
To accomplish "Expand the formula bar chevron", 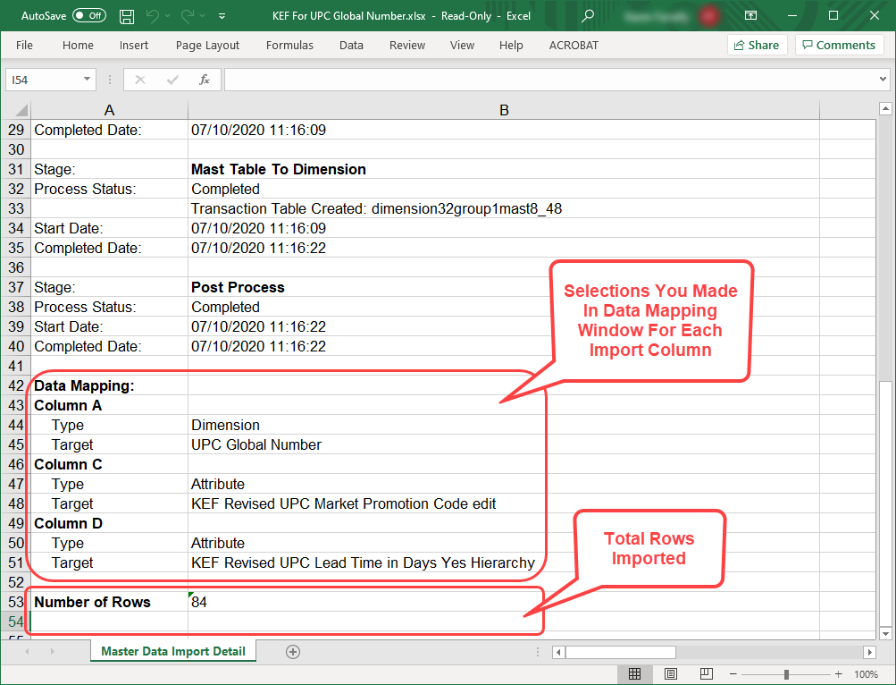I will click(x=883, y=80).
